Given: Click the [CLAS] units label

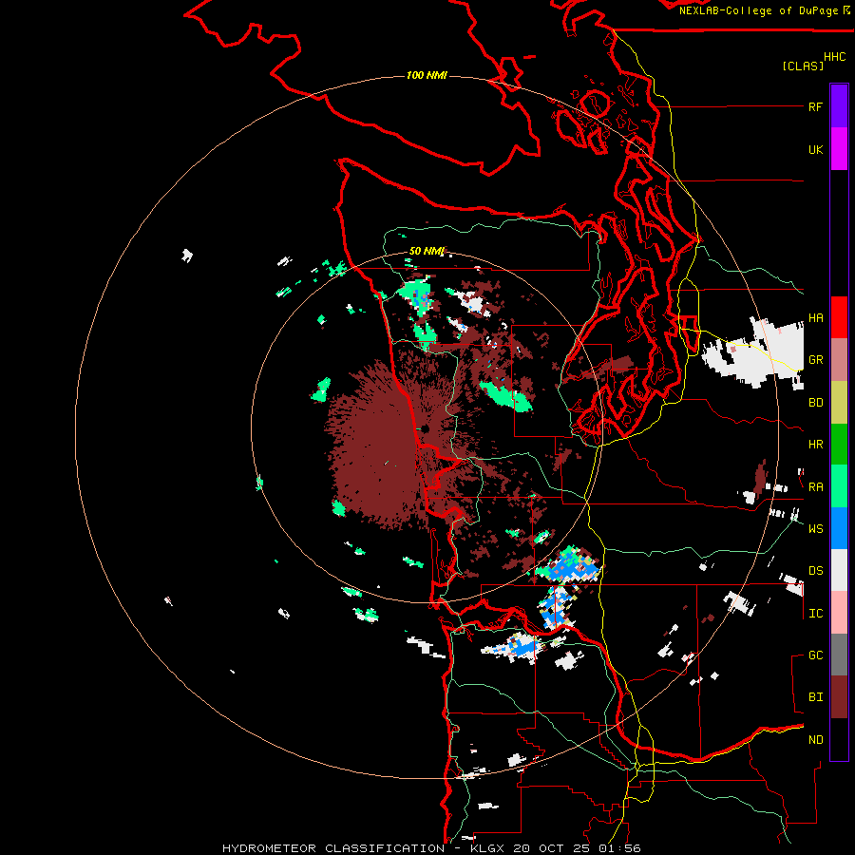Looking at the screenshot, I should (x=803, y=66).
